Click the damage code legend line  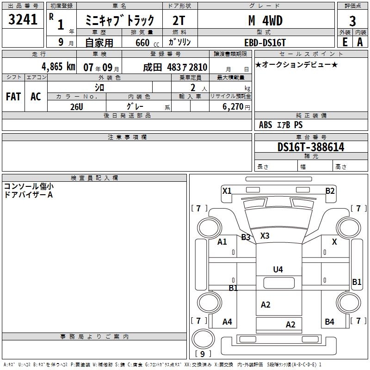[162, 364]
